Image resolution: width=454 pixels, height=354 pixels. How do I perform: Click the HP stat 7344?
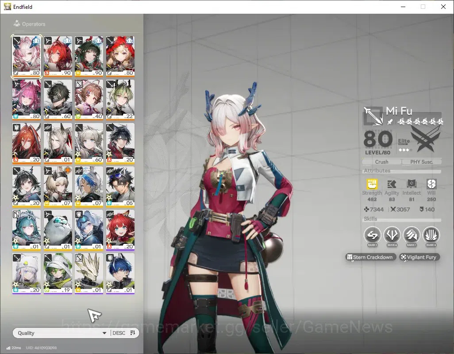[x=374, y=209]
